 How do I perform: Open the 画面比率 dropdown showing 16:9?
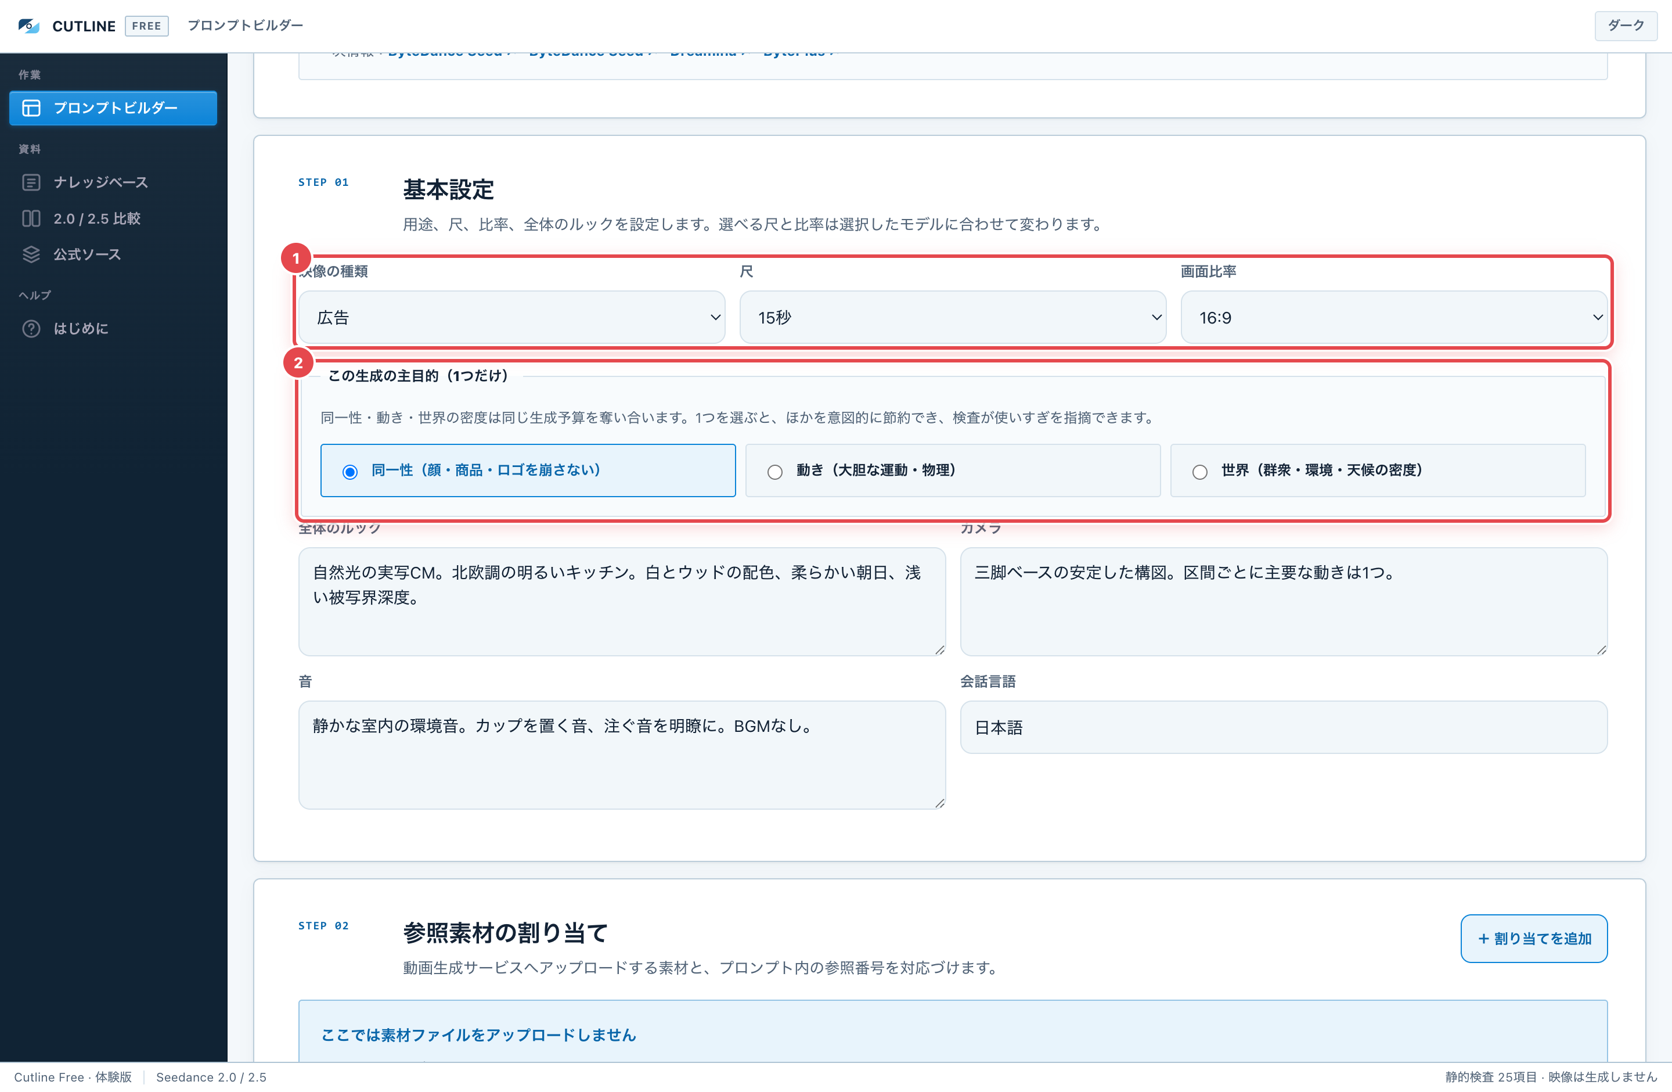(x=1394, y=317)
